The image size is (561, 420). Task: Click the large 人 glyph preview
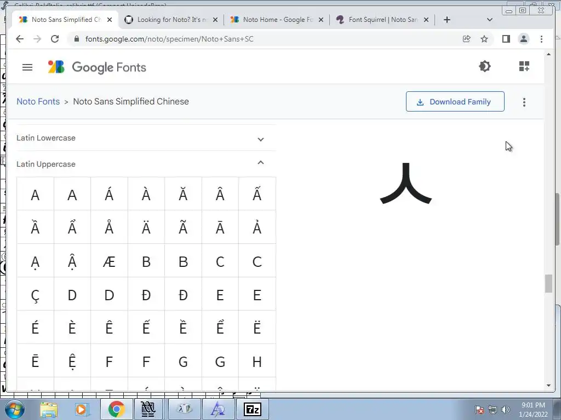pyautogui.click(x=406, y=184)
